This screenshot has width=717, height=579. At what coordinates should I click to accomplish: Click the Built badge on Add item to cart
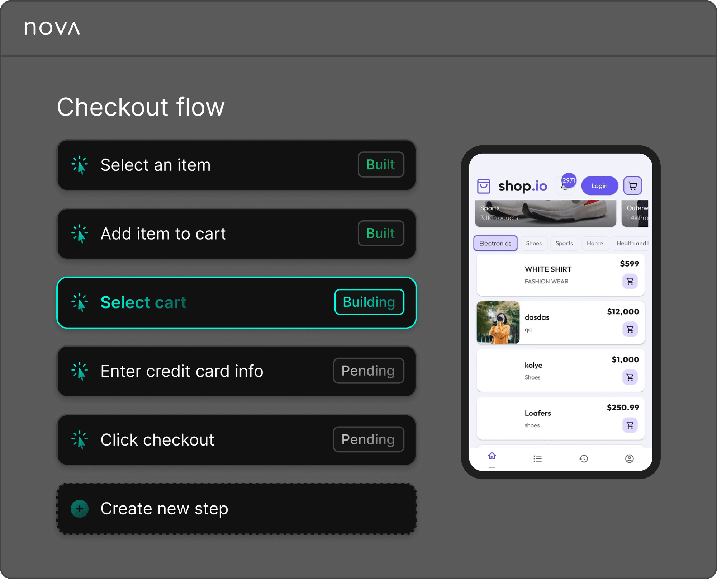(x=381, y=233)
